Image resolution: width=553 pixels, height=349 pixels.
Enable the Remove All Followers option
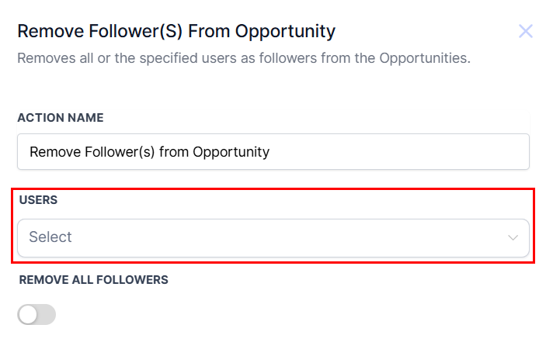37,314
